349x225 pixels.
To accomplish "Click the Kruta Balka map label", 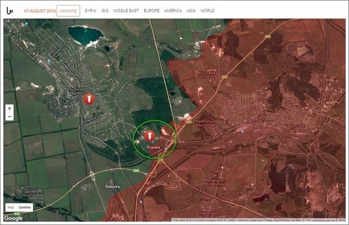I will click(208, 74).
